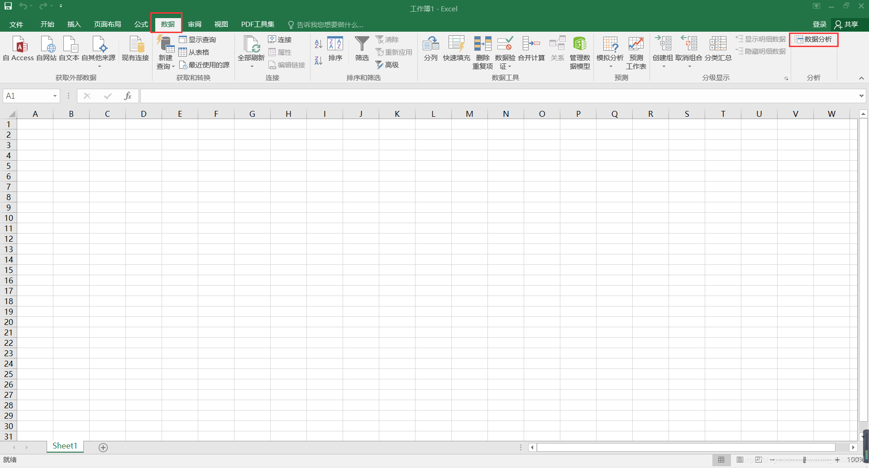Screen dimensions: 869x468
Task: Click 显示查询 show queries
Action: pos(197,39)
